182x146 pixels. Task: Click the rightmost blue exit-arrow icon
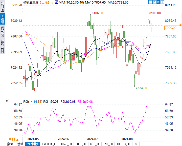pos(162,2)
